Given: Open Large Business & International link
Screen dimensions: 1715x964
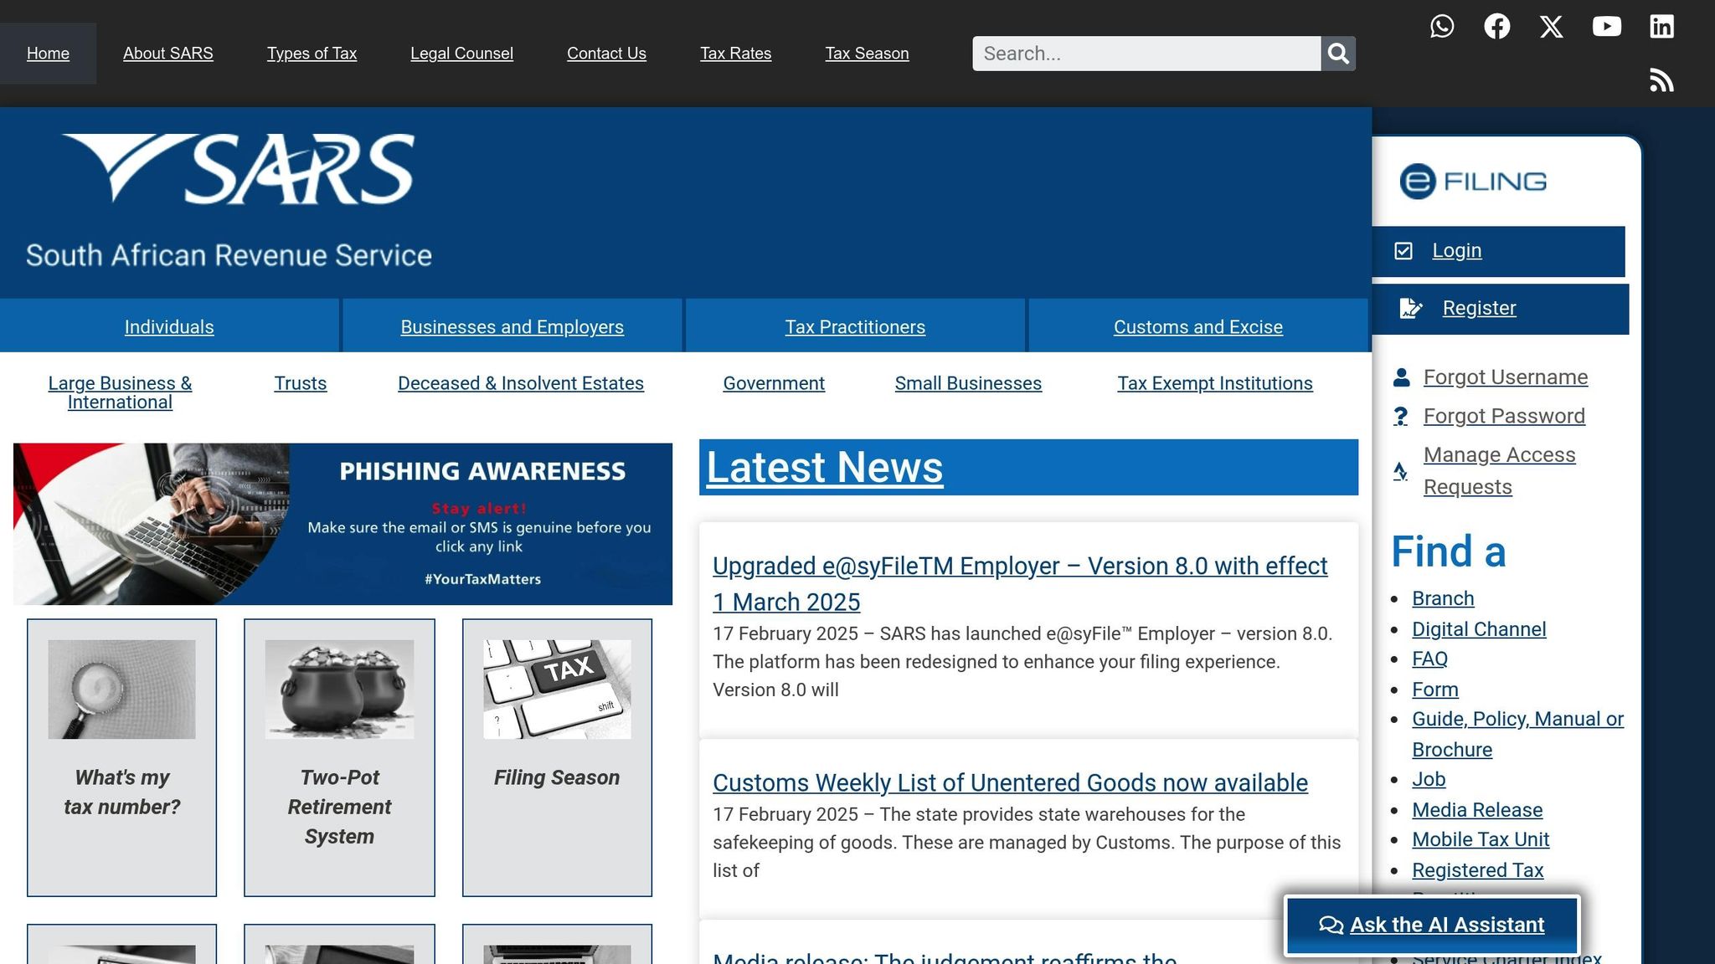Looking at the screenshot, I should (x=120, y=392).
